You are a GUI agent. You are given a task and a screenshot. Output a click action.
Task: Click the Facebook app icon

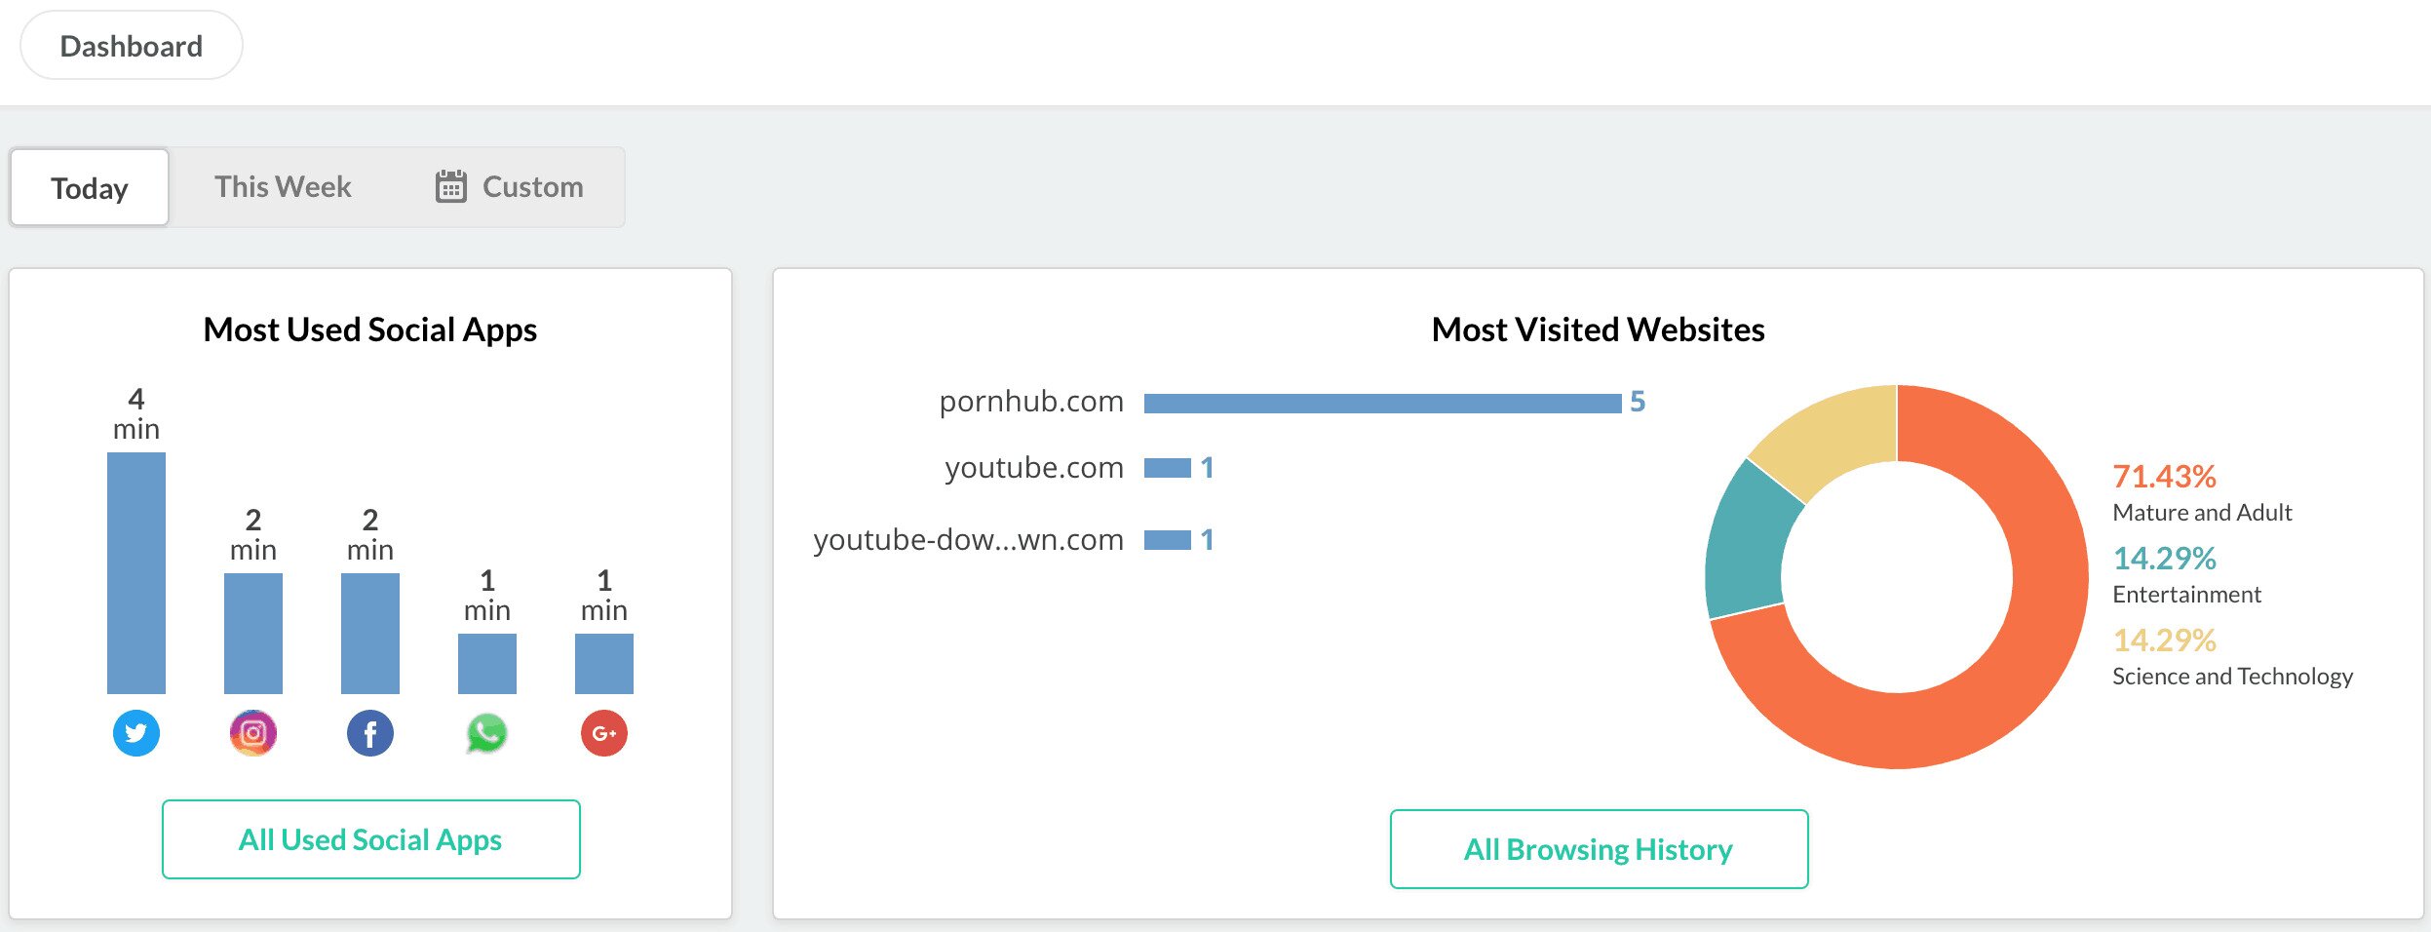coord(370,733)
